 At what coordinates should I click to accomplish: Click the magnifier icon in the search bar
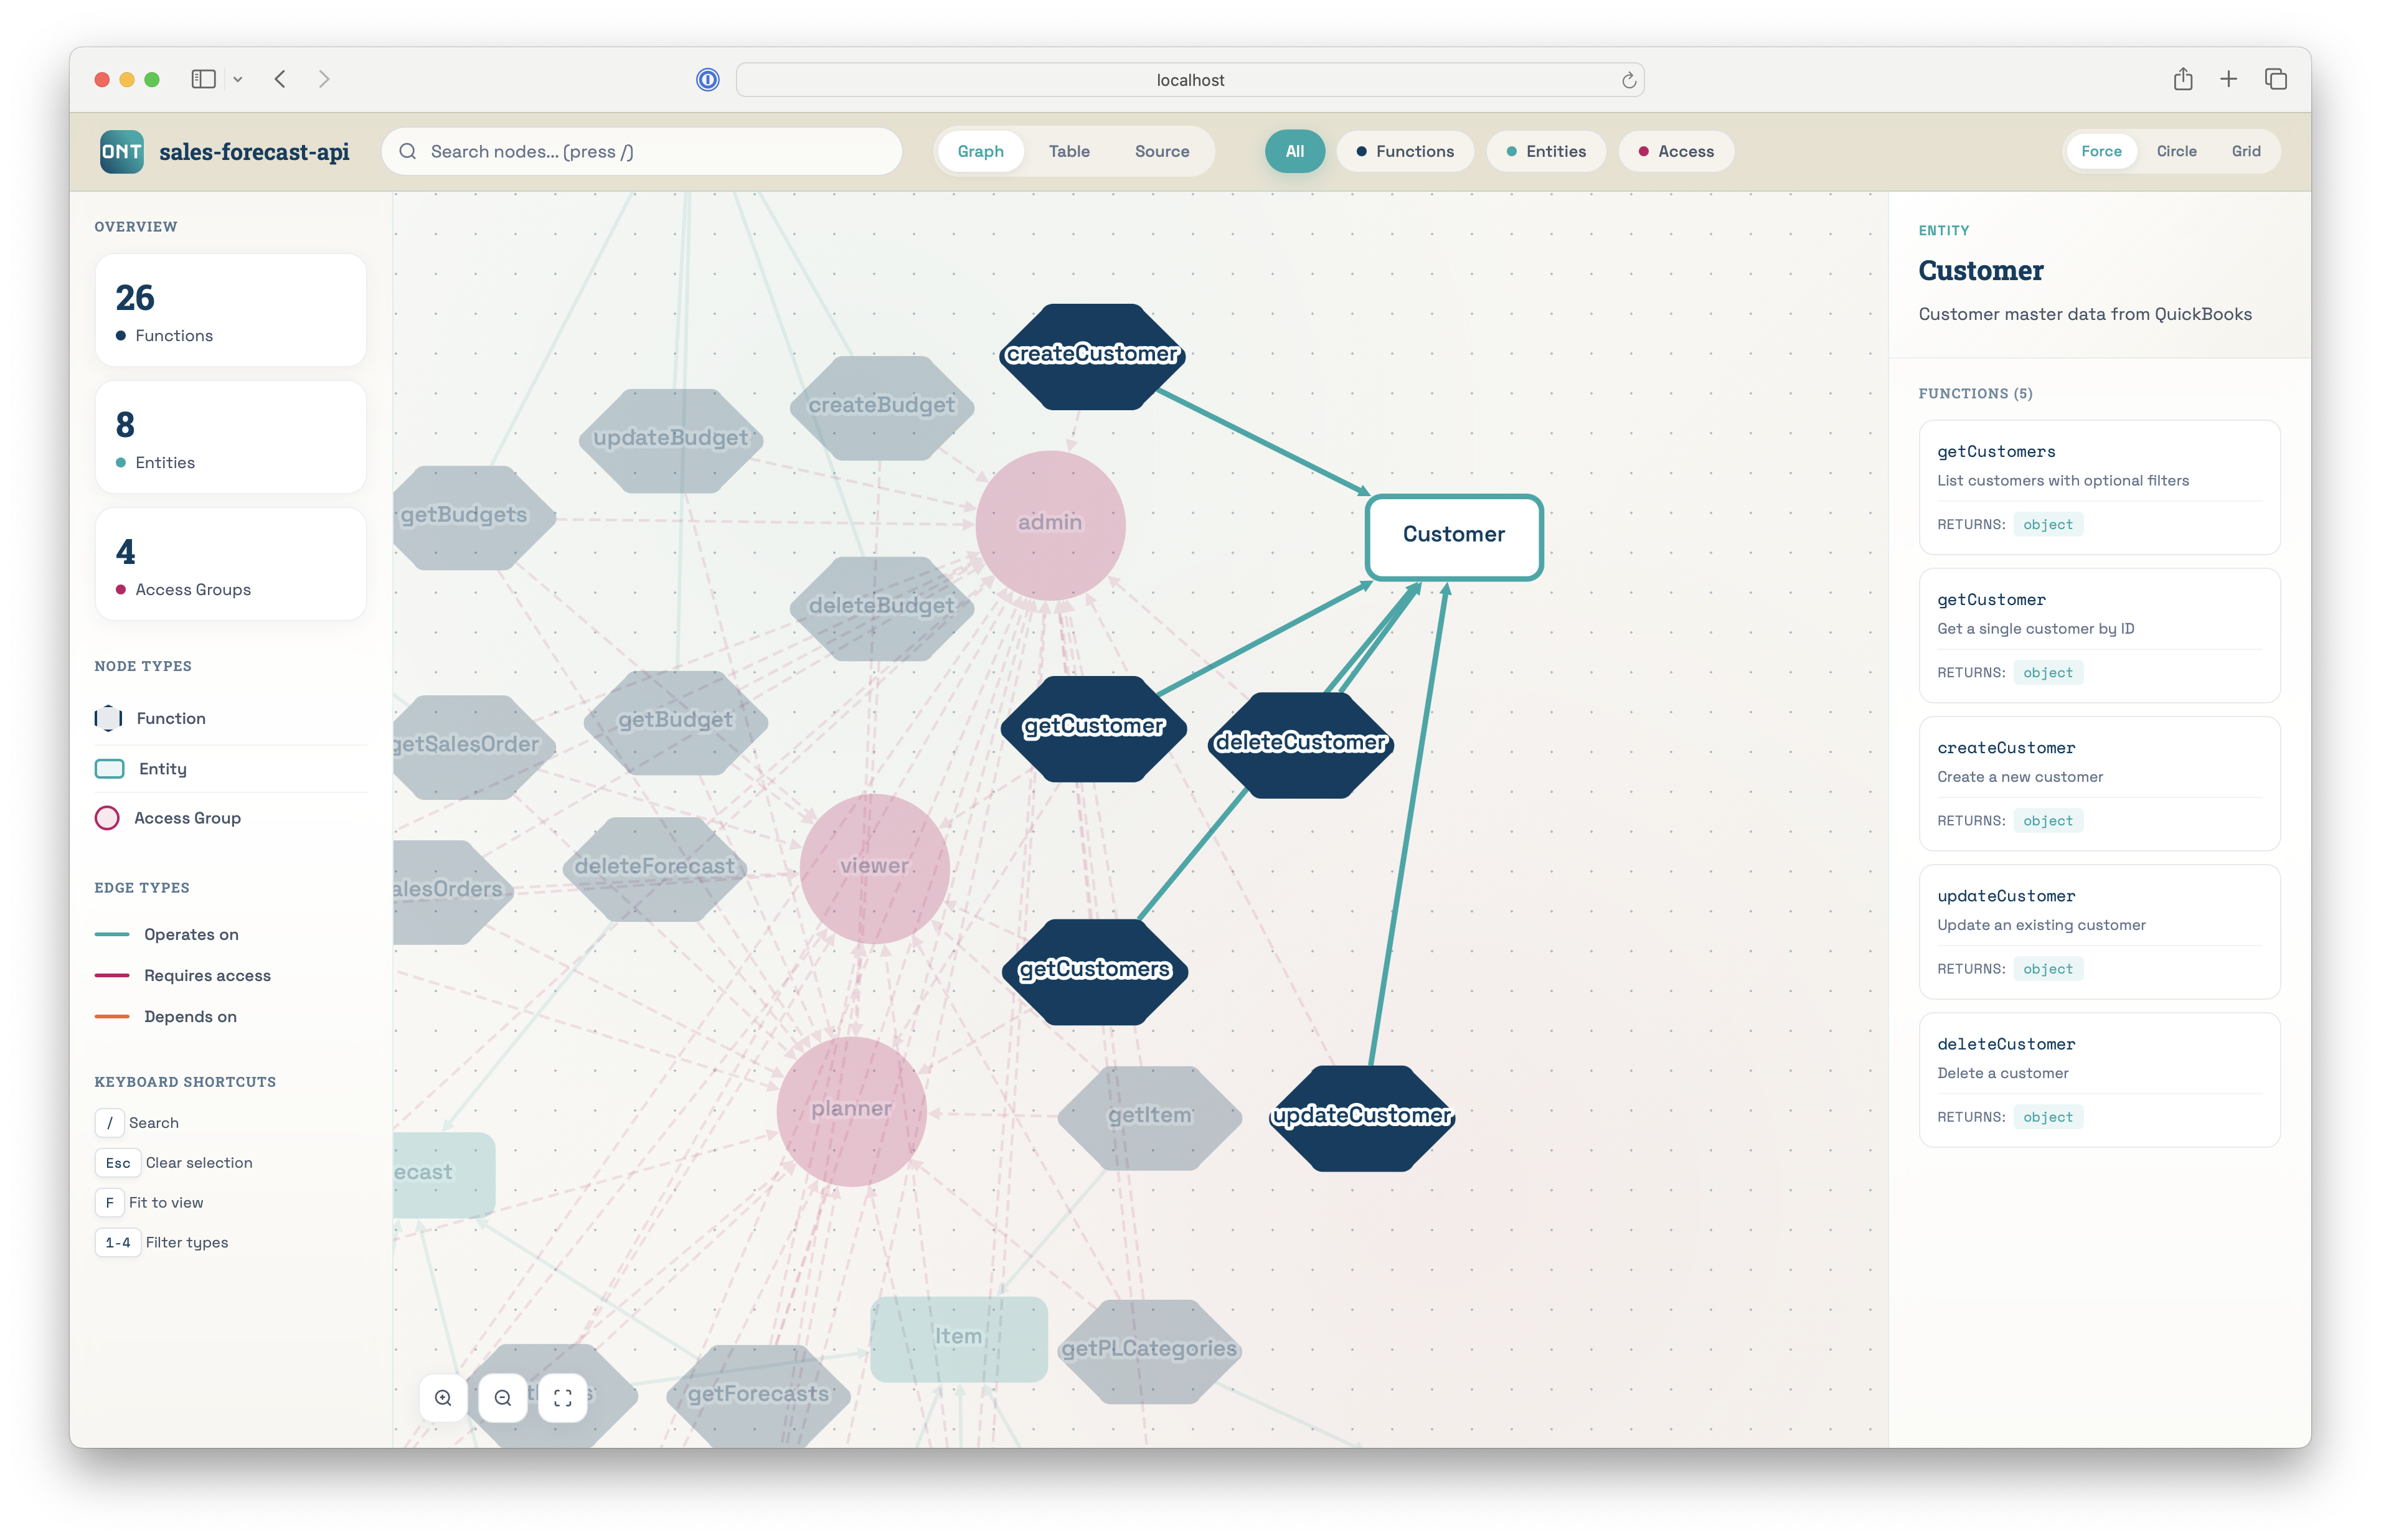tap(407, 151)
